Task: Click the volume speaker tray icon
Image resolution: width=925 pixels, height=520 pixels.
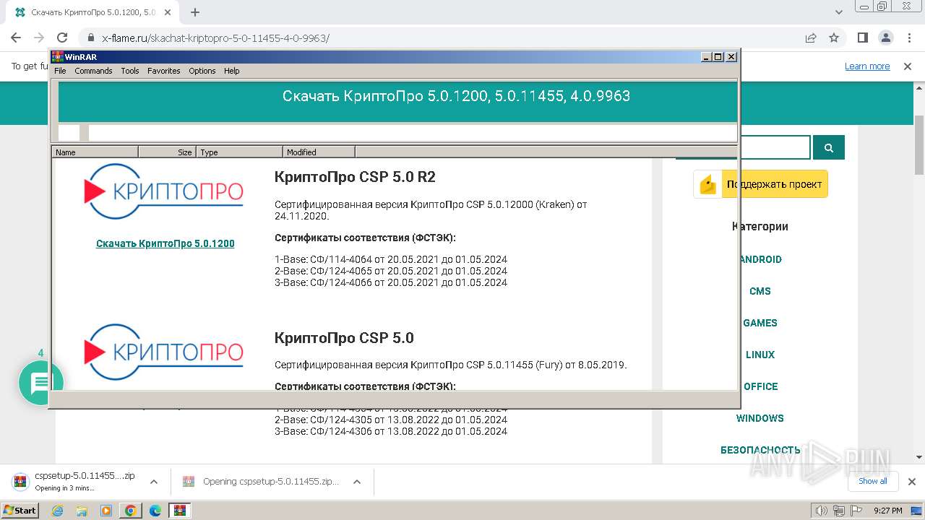Action: 822,511
